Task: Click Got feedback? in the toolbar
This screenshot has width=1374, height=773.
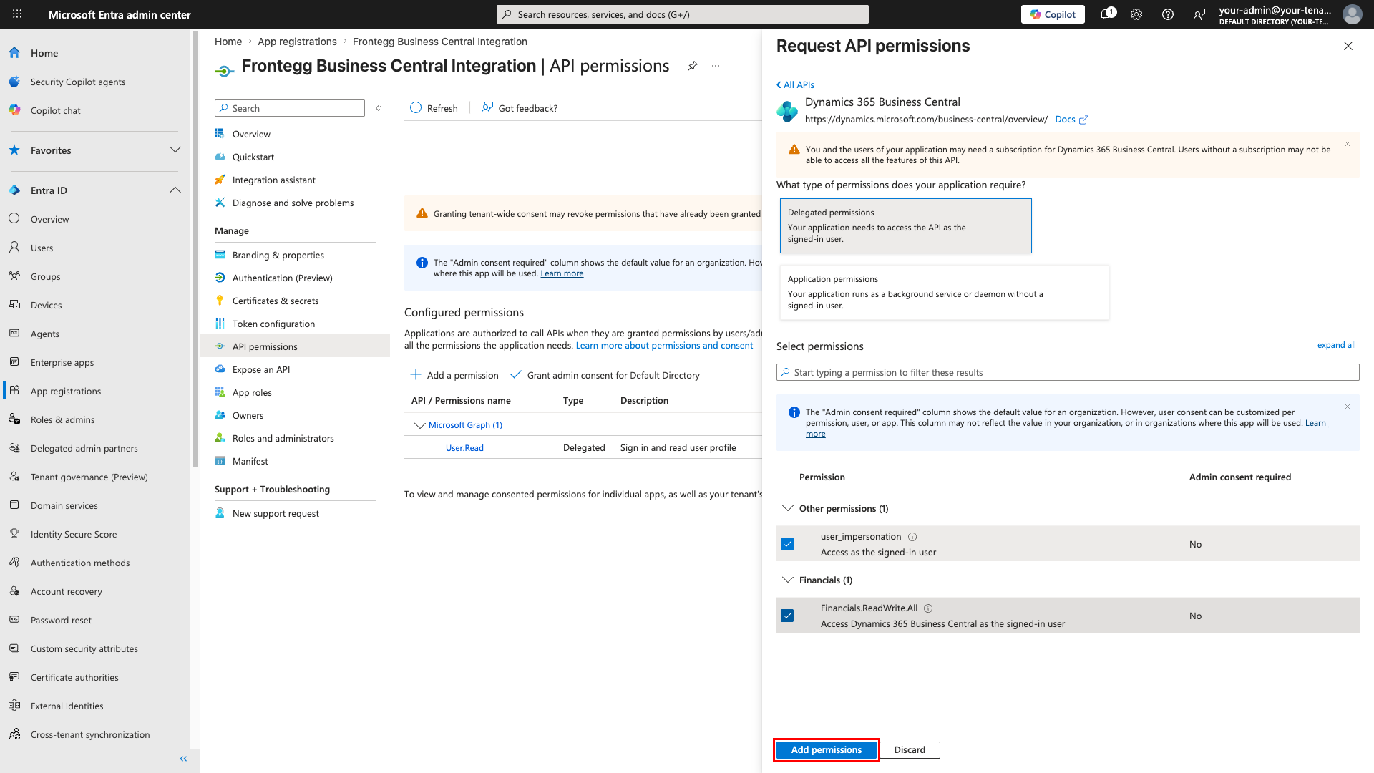Action: coord(520,108)
